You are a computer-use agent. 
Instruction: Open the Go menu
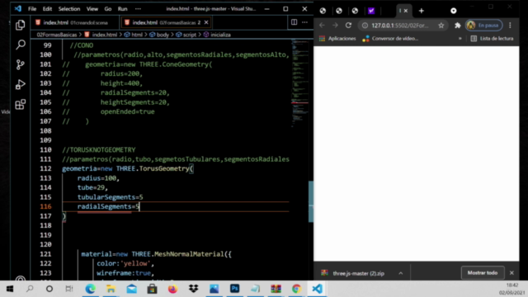(x=108, y=9)
